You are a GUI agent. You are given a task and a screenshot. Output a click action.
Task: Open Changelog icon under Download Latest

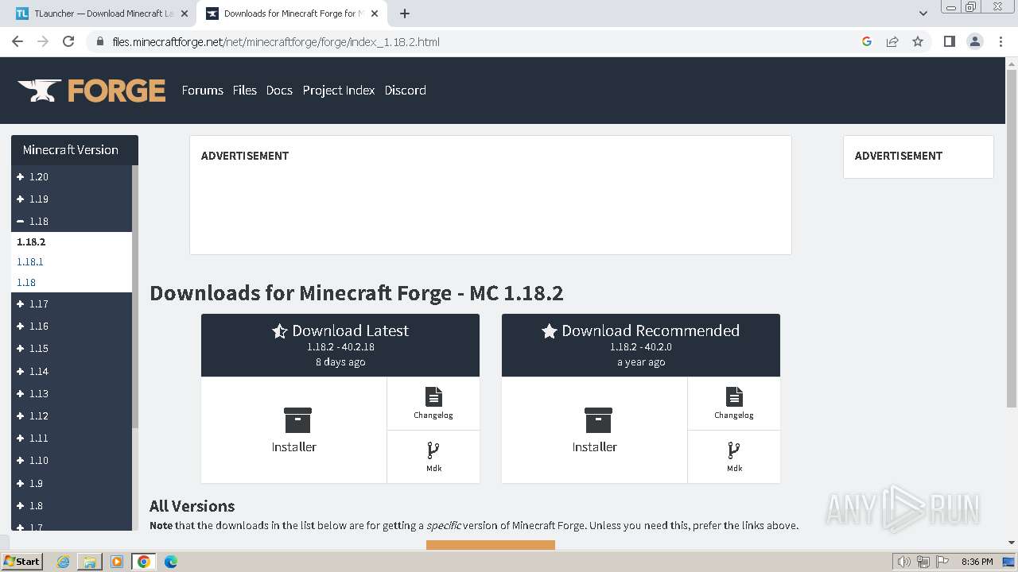433,396
